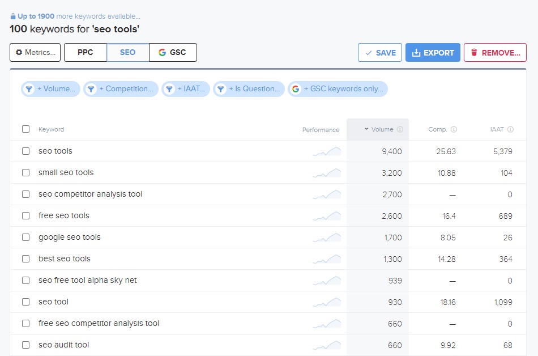View performance sparkline for 'seo audit tool'
The image size is (538, 356).
coord(327,345)
